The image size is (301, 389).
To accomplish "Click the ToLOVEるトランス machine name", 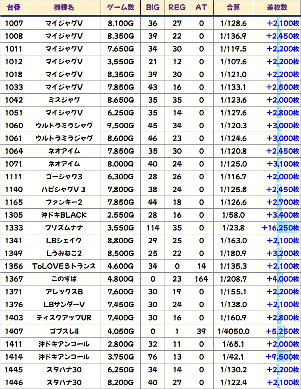I will tap(64, 266).
